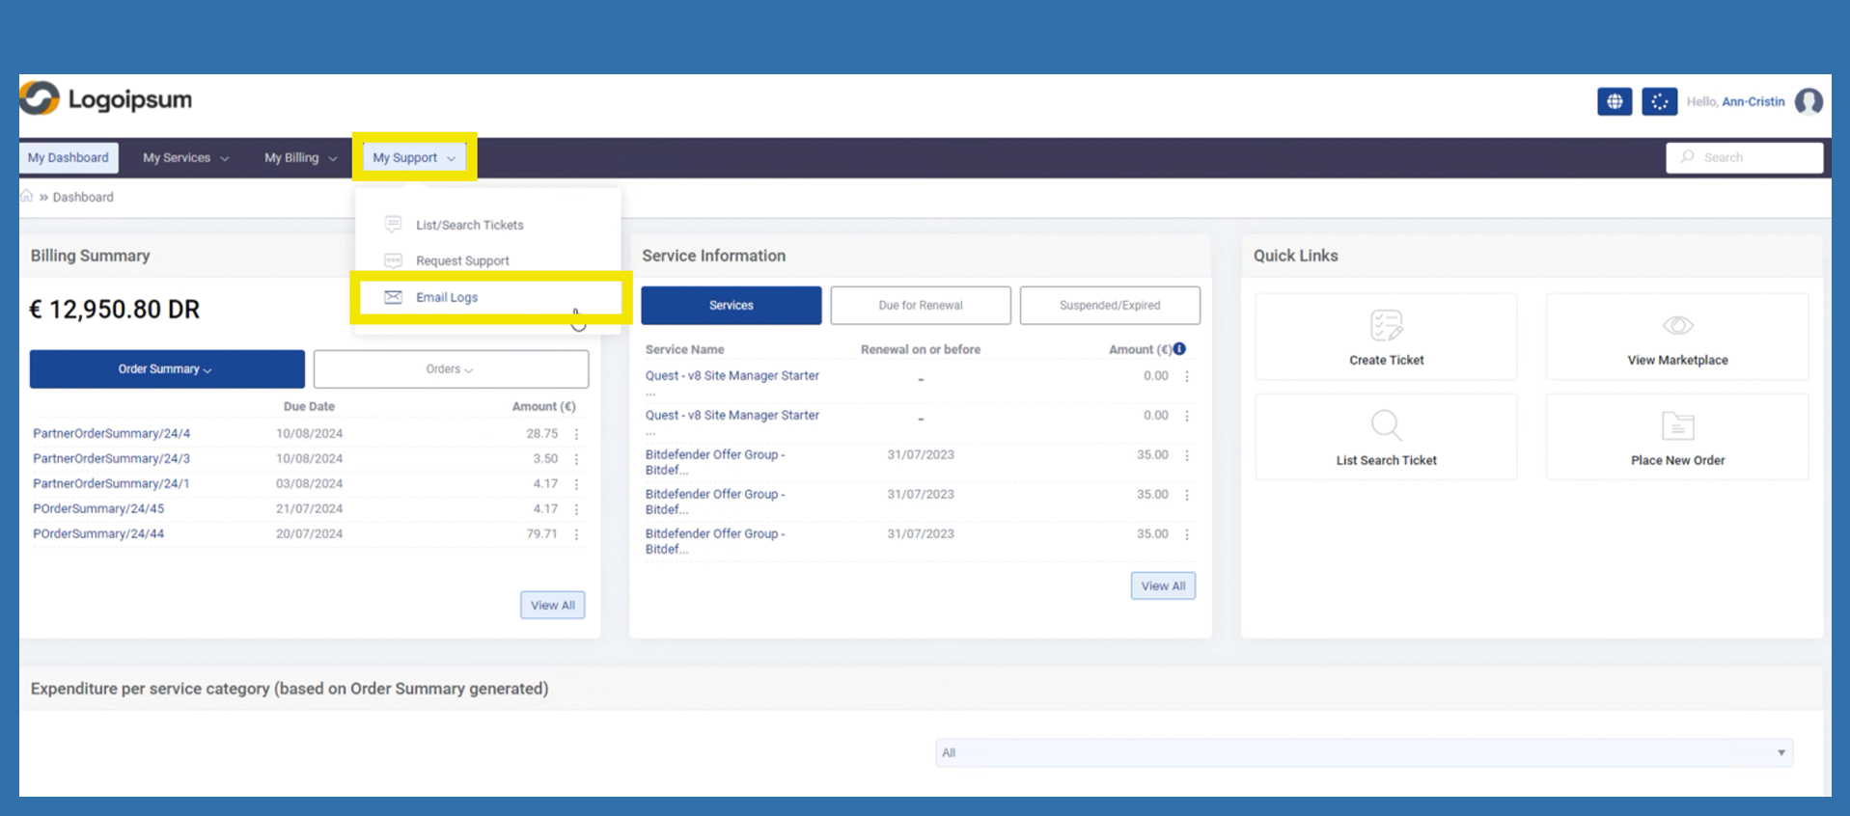Expand the My Services menu
This screenshot has height=816, width=1850.
185,158
